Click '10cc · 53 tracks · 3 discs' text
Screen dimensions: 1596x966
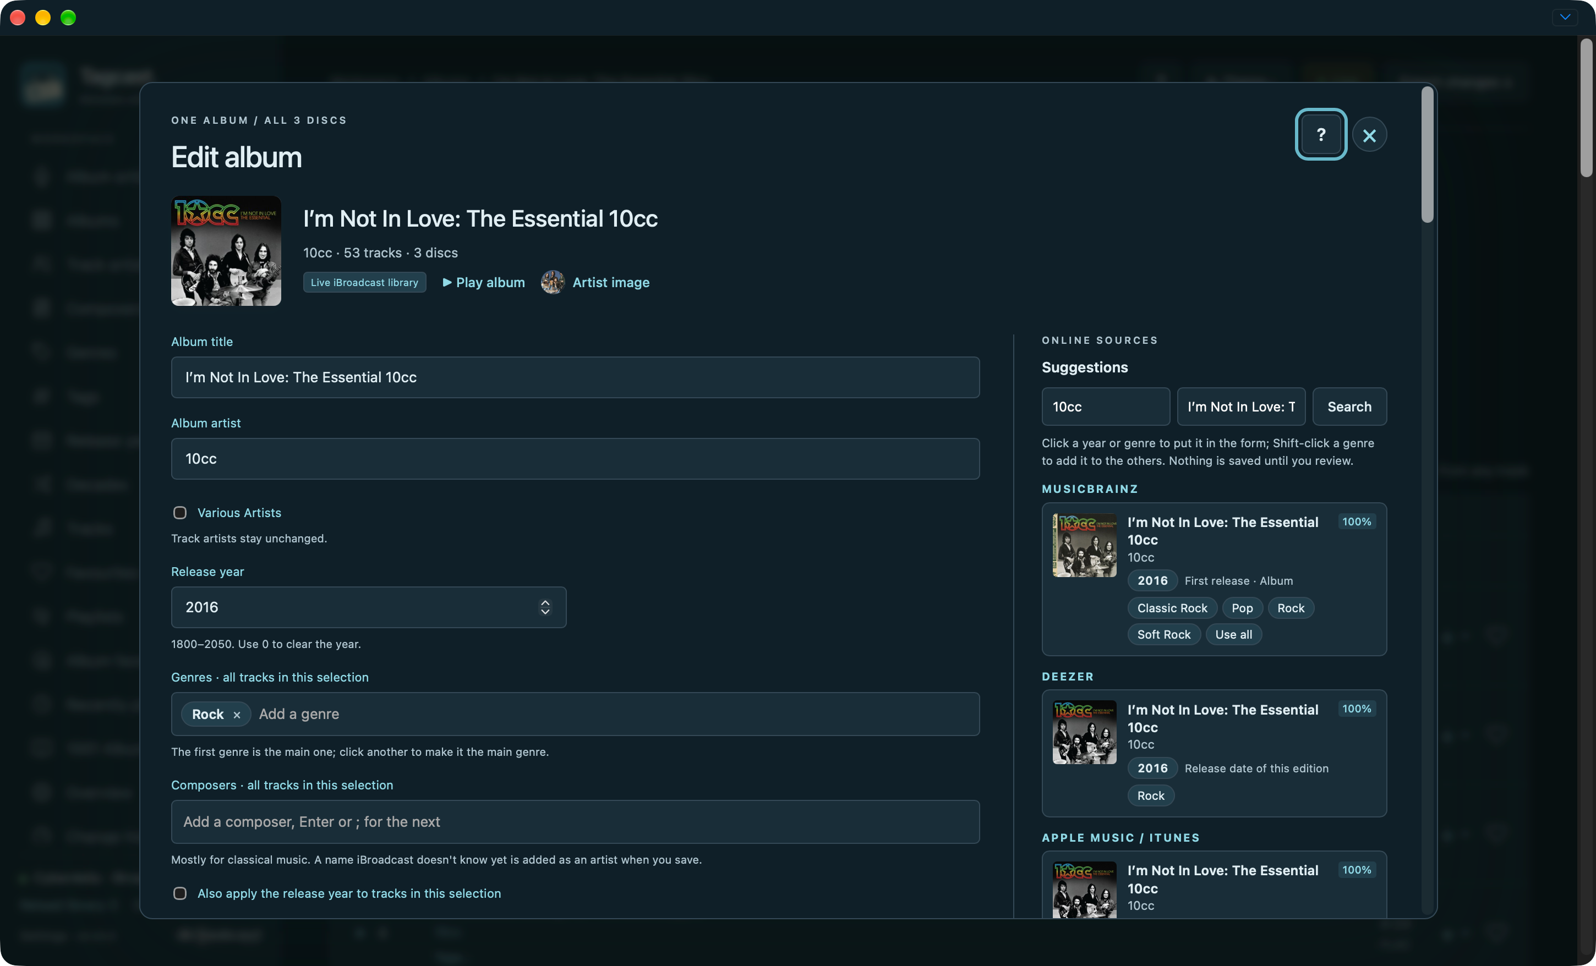380,253
